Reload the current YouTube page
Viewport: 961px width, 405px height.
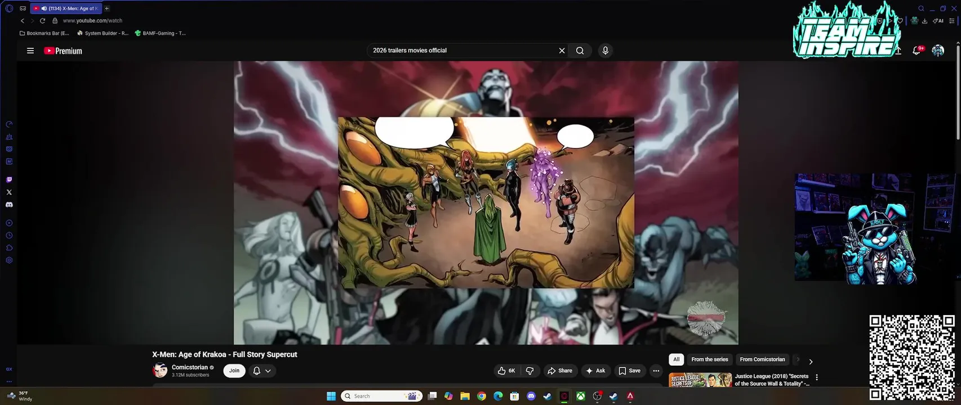click(x=42, y=21)
